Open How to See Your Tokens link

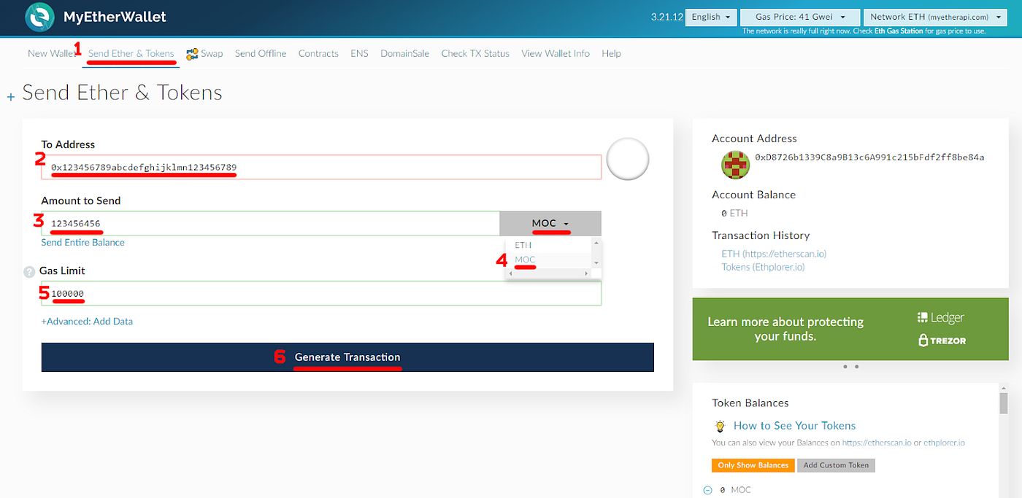[794, 426]
